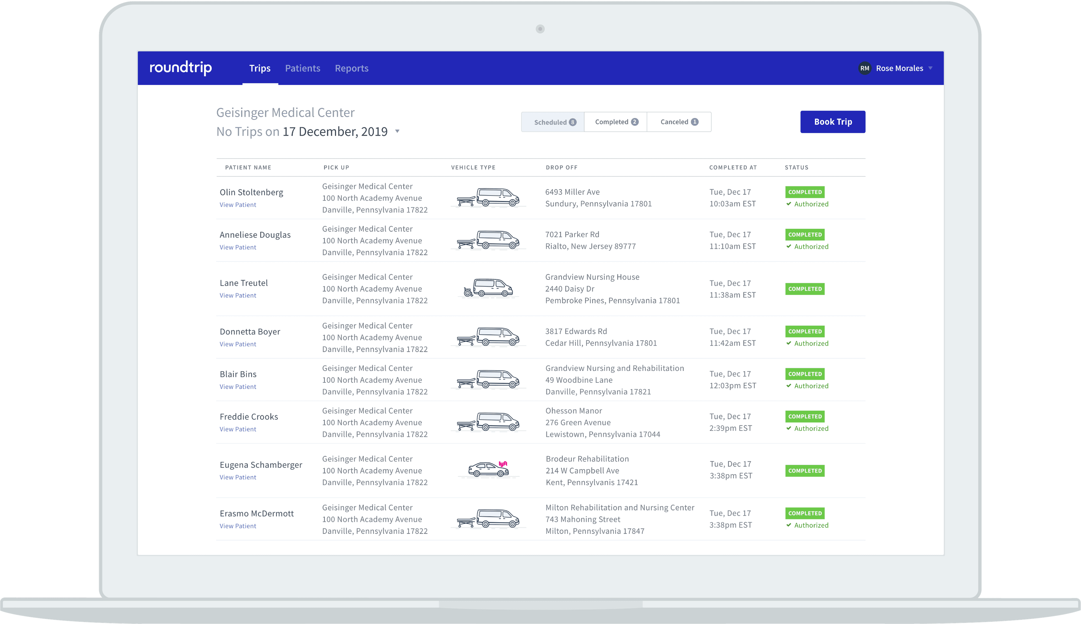Click the stretcher van icon for Blair Bins
Image resolution: width=1081 pixels, height=624 pixels.
point(488,379)
